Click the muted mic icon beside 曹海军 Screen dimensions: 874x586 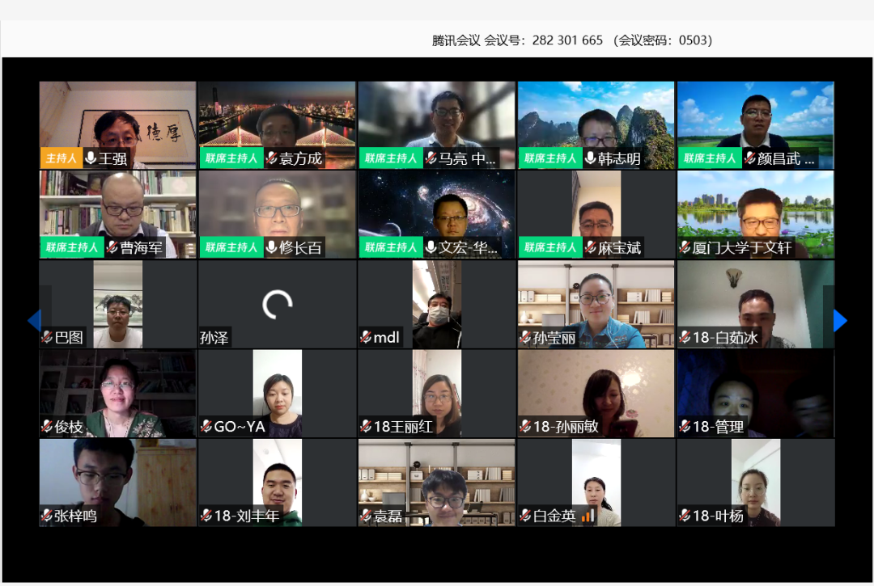point(112,247)
